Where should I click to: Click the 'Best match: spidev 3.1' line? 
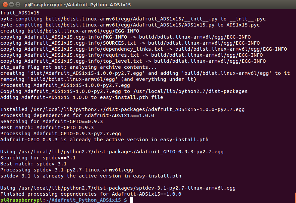[x=34, y=164]
